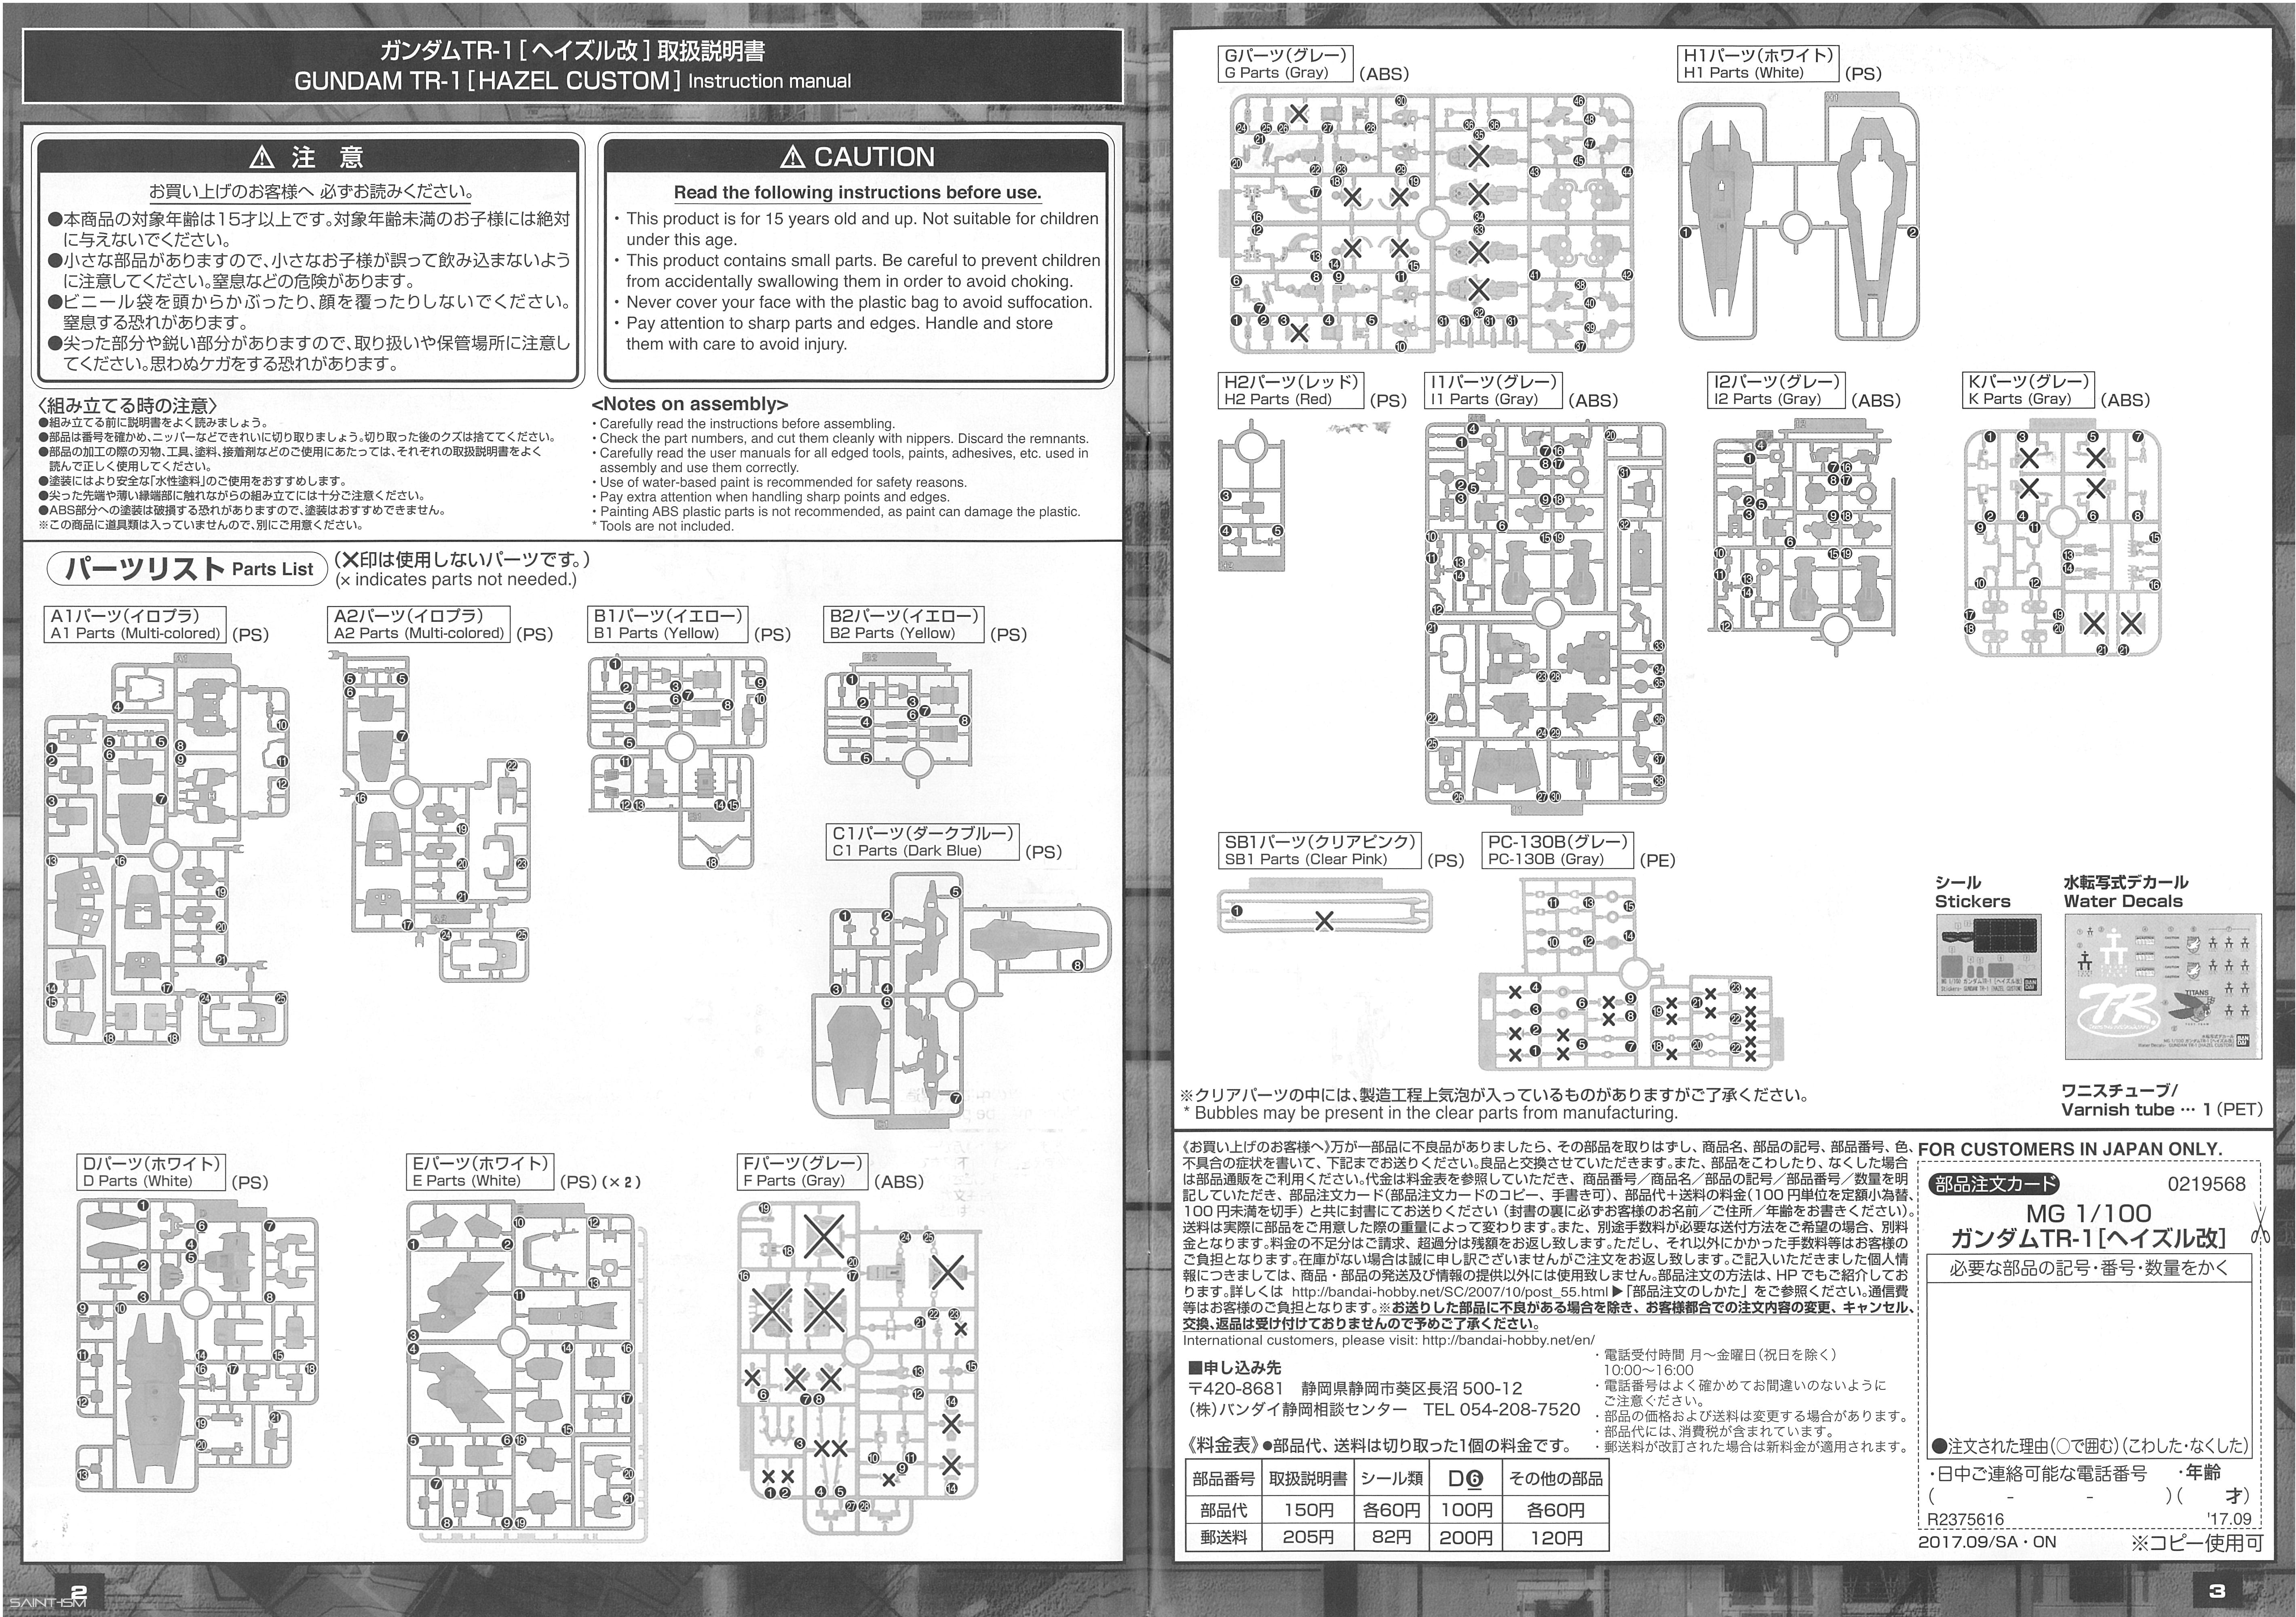Open the K gray runner diagram
This screenshot has height=1617, width=2296.
click(2062, 542)
